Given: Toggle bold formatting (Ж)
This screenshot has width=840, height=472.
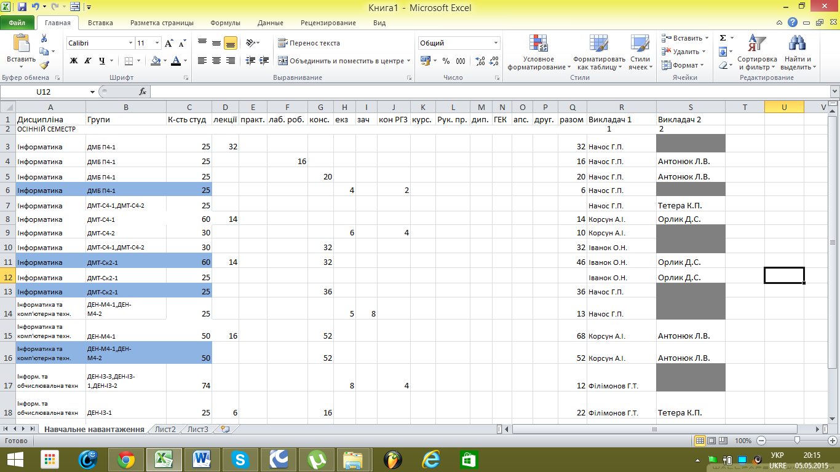Looking at the screenshot, I should point(74,61).
